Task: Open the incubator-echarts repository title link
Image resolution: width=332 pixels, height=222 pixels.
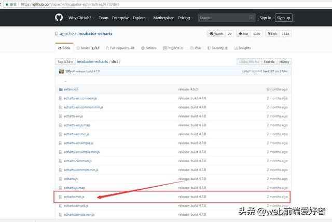Action: 94,34
